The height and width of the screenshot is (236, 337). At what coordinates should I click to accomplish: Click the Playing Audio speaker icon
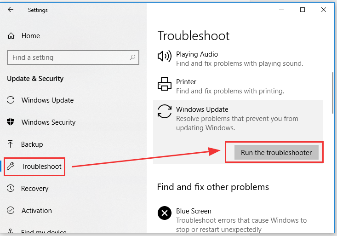click(165, 56)
